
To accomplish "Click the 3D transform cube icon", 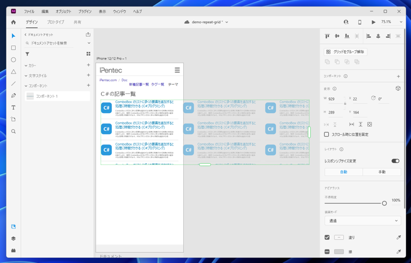I will [x=398, y=88].
